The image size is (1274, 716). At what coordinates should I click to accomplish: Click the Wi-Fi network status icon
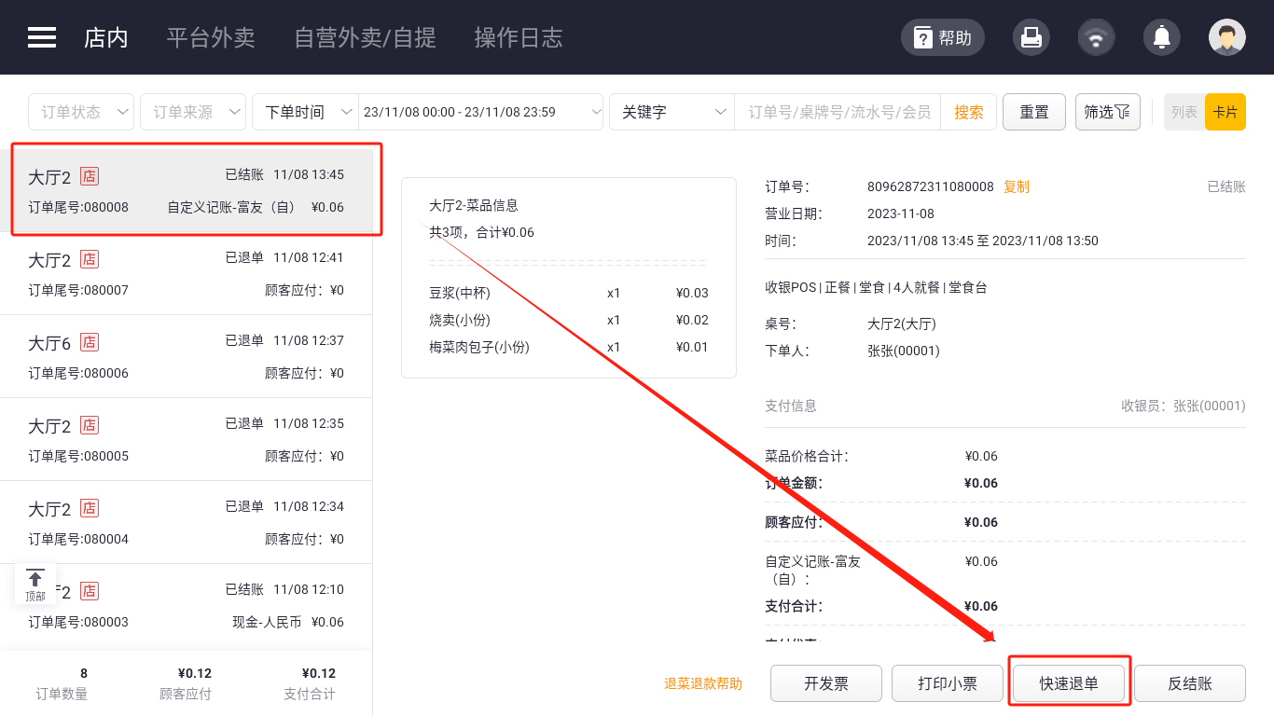click(x=1096, y=37)
